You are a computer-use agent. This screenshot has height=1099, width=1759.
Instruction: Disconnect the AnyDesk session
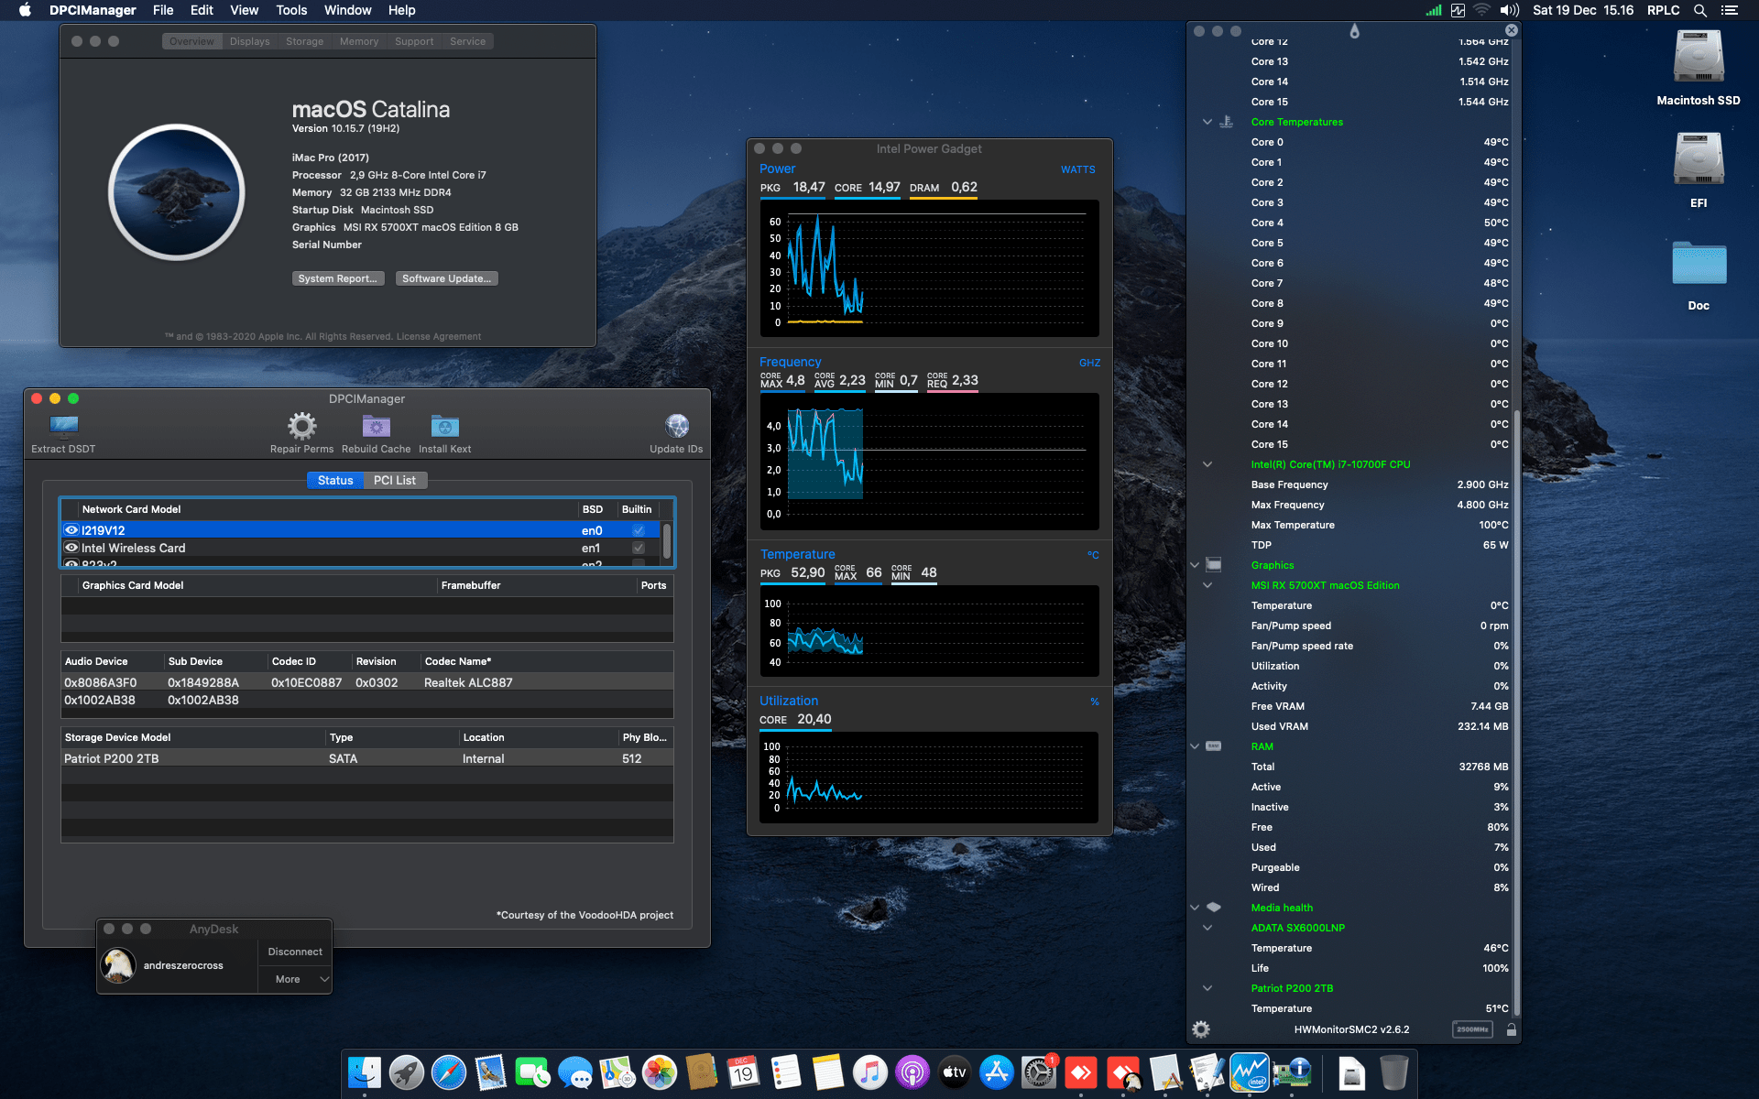(294, 952)
